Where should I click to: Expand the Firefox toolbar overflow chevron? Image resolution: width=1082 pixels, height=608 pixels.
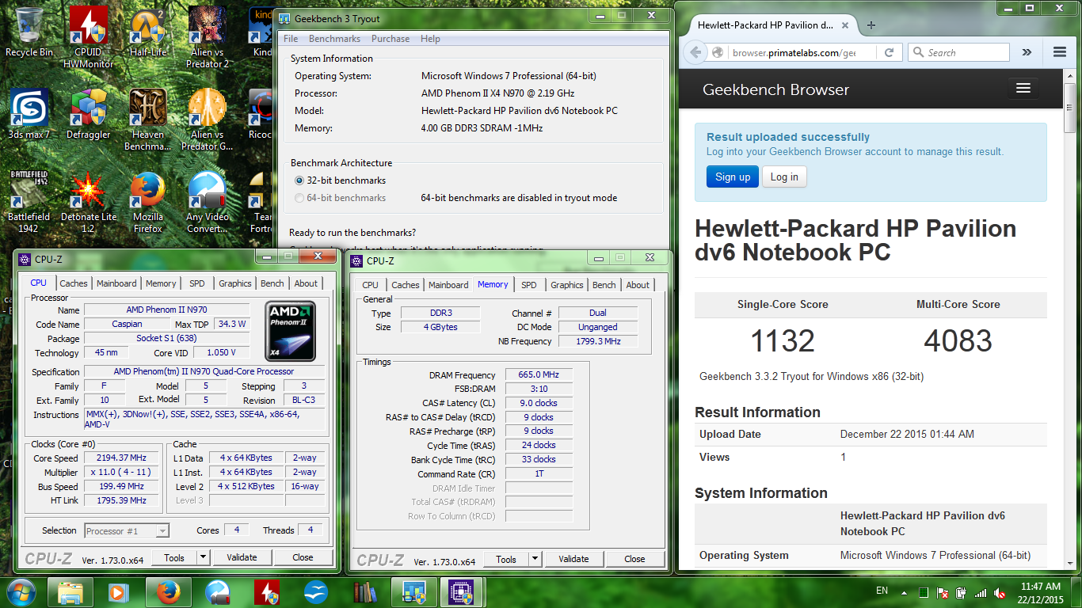1027,52
